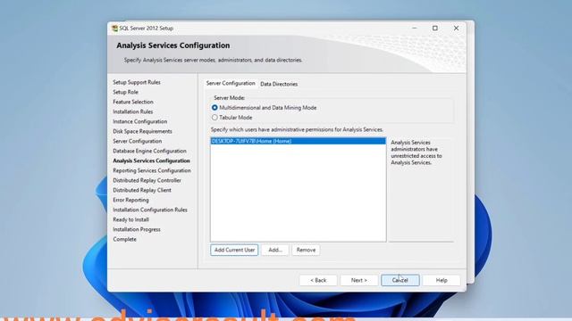This screenshot has width=572, height=321.
Task: Click Error Reporting step in sidebar
Action: 130,200
